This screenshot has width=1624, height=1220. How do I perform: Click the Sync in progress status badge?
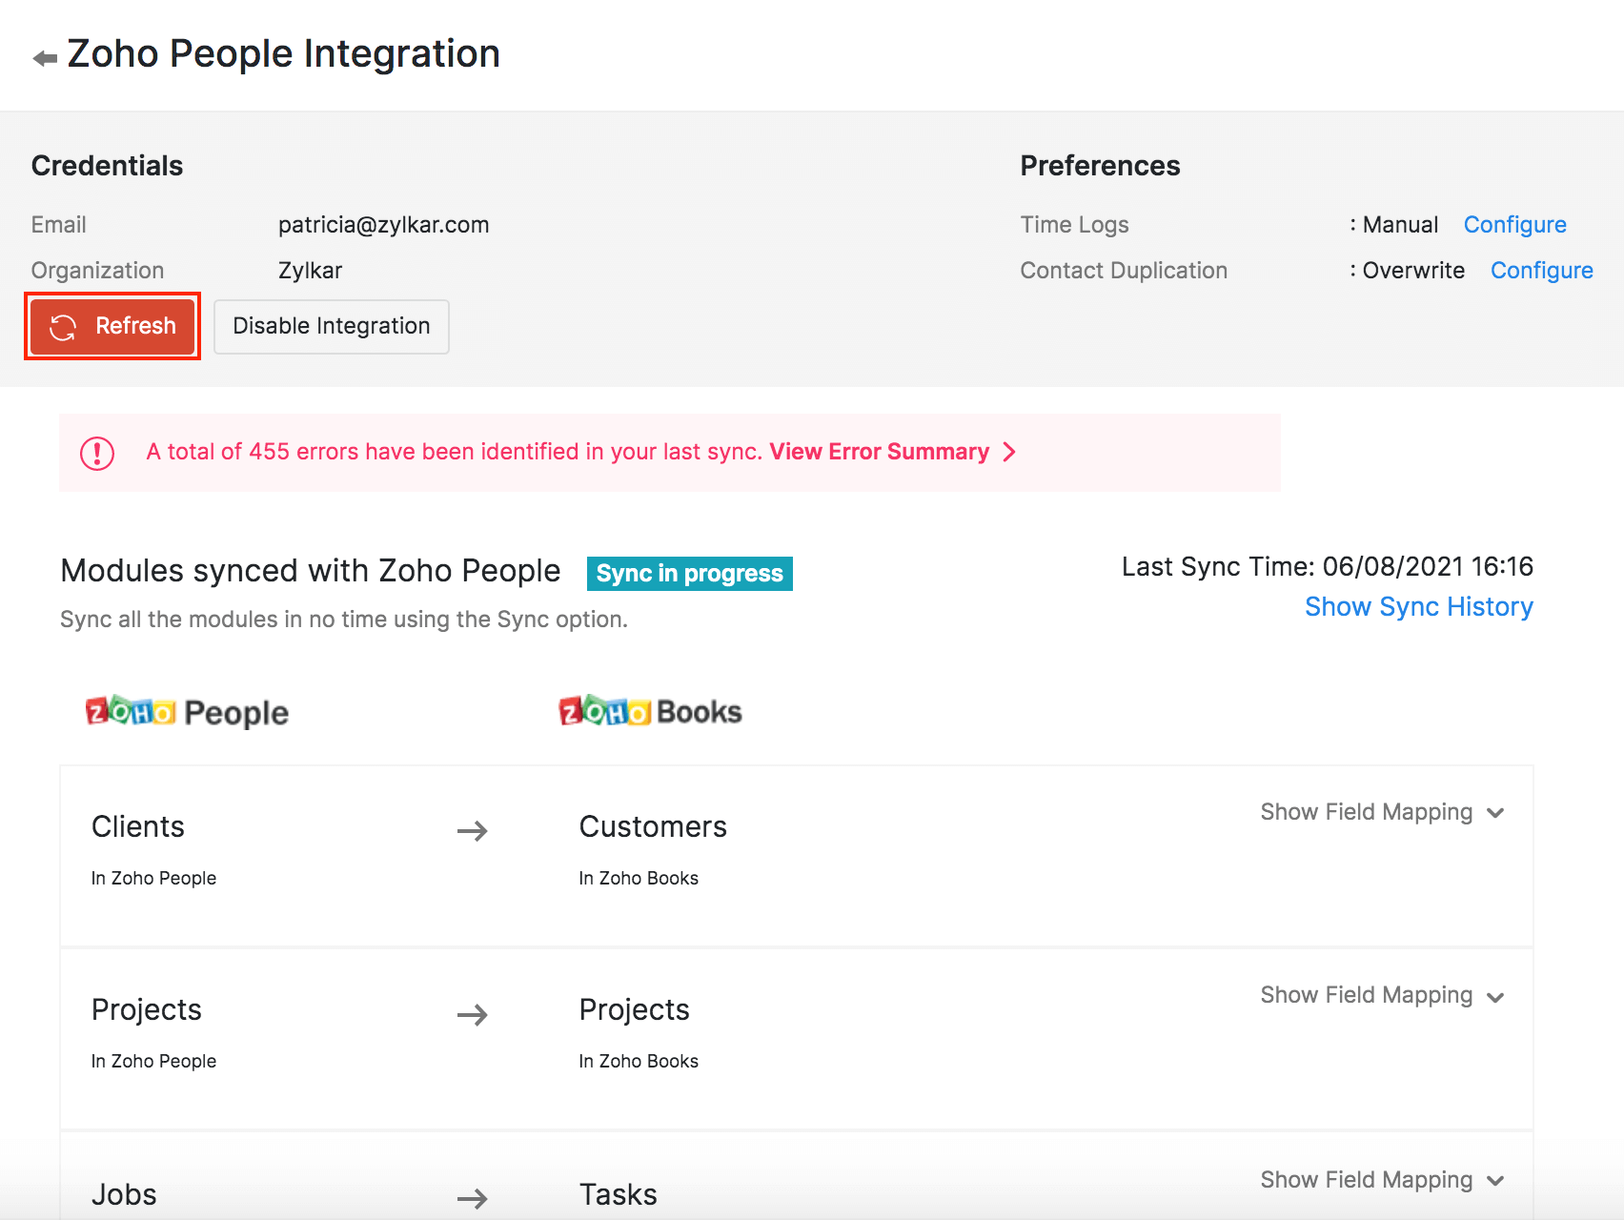click(x=689, y=573)
